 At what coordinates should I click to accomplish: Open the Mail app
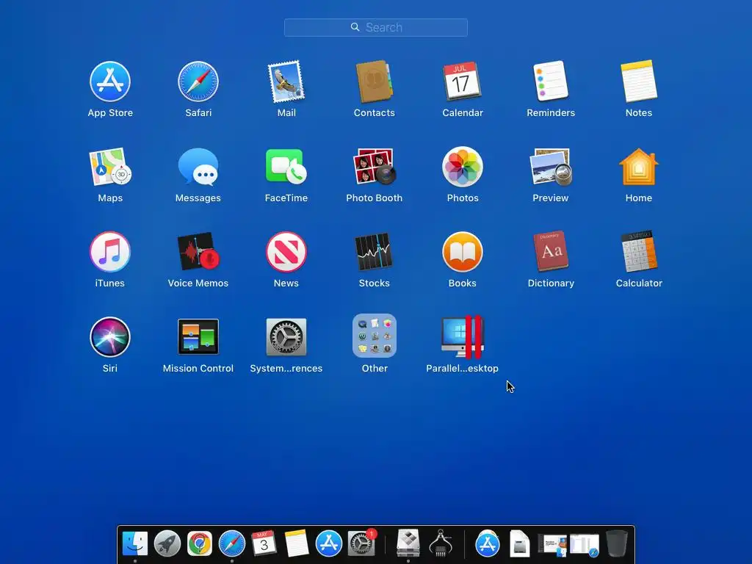(x=286, y=82)
